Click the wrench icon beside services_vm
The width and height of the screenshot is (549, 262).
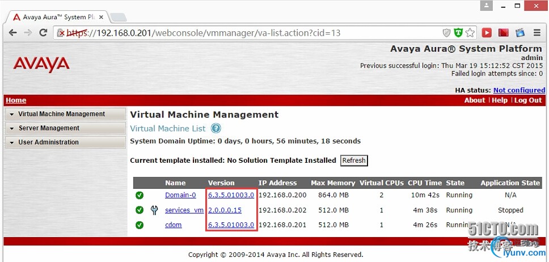pos(154,210)
